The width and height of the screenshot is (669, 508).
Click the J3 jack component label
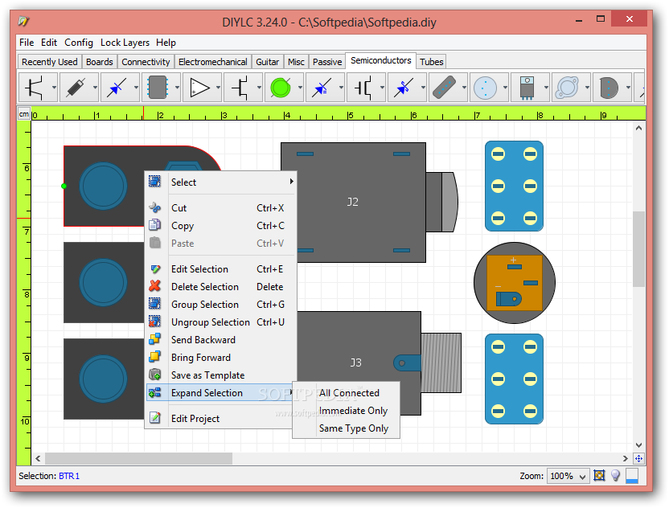(x=356, y=363)
